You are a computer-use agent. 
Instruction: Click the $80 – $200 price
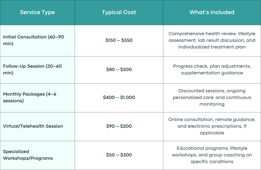pyautogui.click(x=119, y=69)
